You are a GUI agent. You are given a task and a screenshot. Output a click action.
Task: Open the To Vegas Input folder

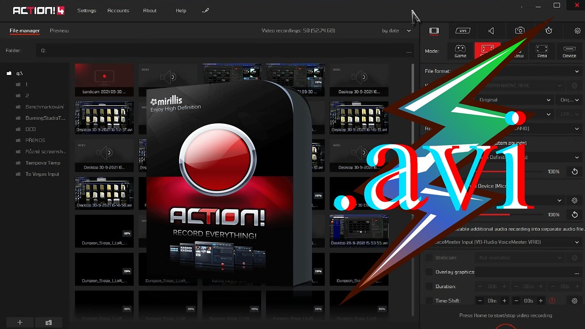point(42,174)
